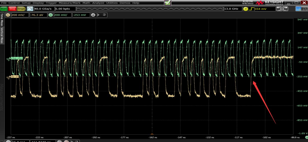The height and width of the screenshot is (142, 308).
Task: Click the 15.0 ns/ timebase scale field
Action: tap(20, 141)
